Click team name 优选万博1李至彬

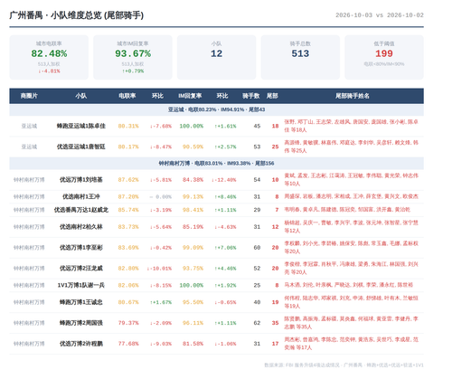click(80, 248)
